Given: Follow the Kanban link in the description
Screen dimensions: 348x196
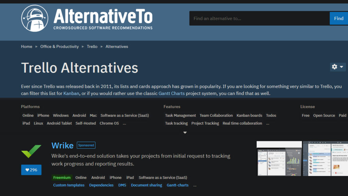Looking at the screenshot, I should (x=71, y=93).
